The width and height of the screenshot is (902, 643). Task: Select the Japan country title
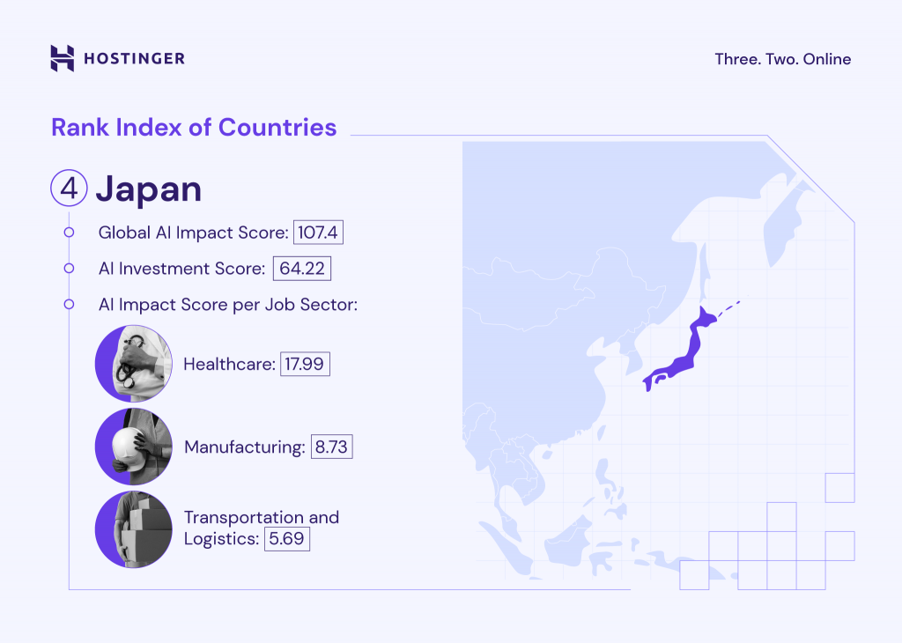coord(151,188)
